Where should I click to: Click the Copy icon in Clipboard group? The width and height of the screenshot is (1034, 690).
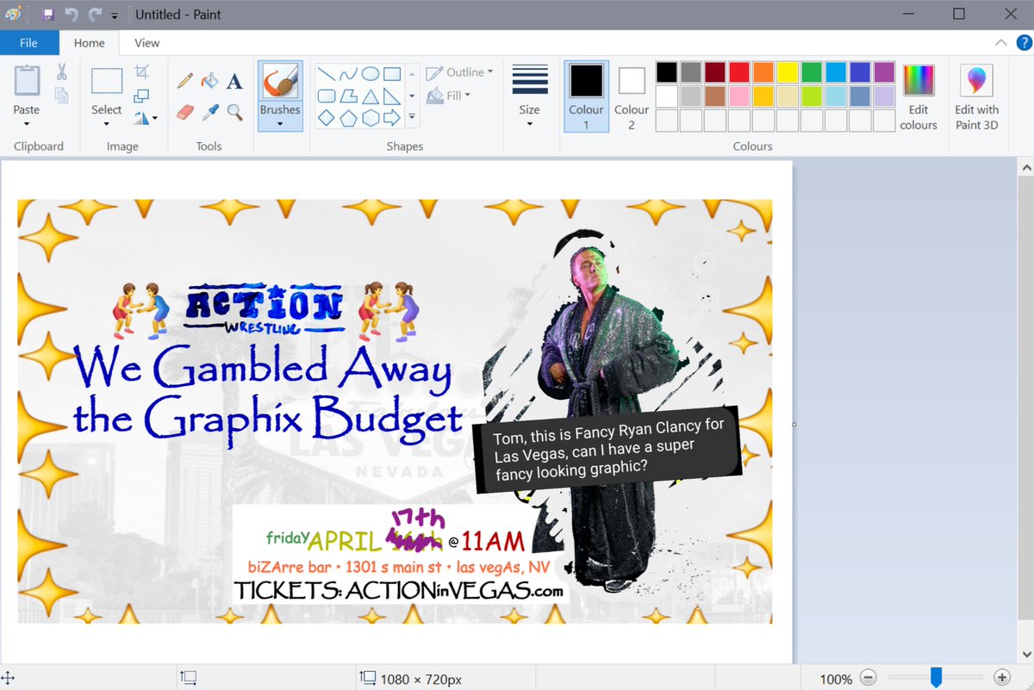click(61, 96)
